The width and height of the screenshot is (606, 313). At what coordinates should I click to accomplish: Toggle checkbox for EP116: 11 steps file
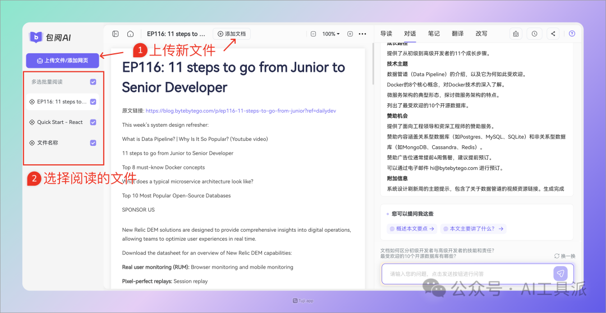coord(93,102)
